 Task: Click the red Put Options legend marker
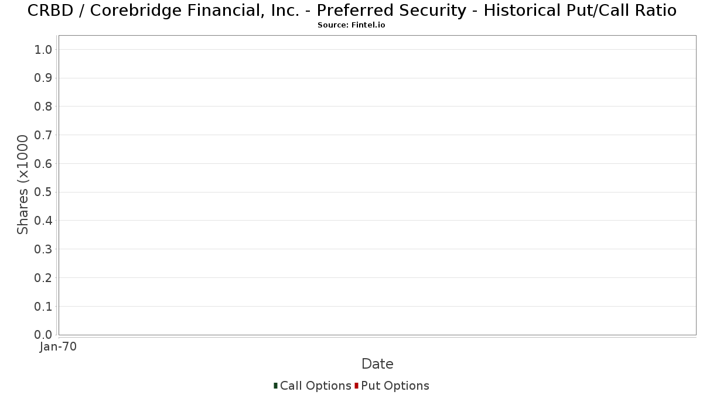pos(356,386)
